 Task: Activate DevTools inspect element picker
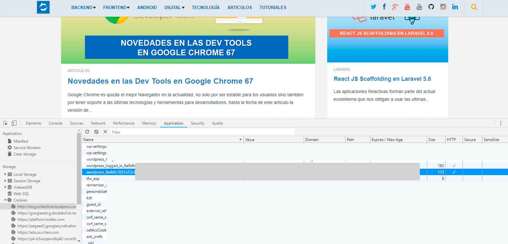pyautogui.click(x=5, y=123)
